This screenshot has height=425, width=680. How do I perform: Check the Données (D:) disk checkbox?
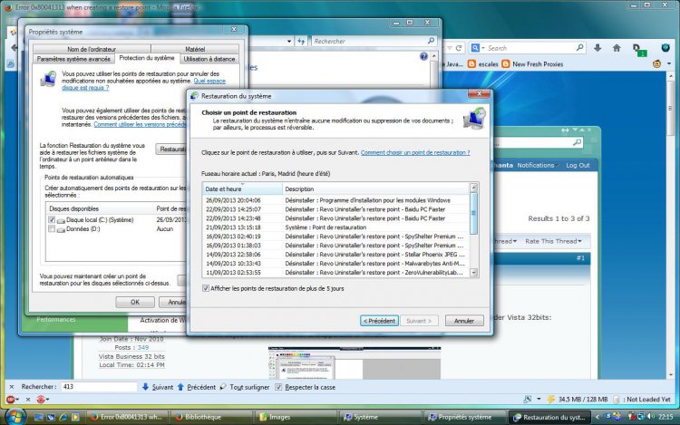click(52, 228)
